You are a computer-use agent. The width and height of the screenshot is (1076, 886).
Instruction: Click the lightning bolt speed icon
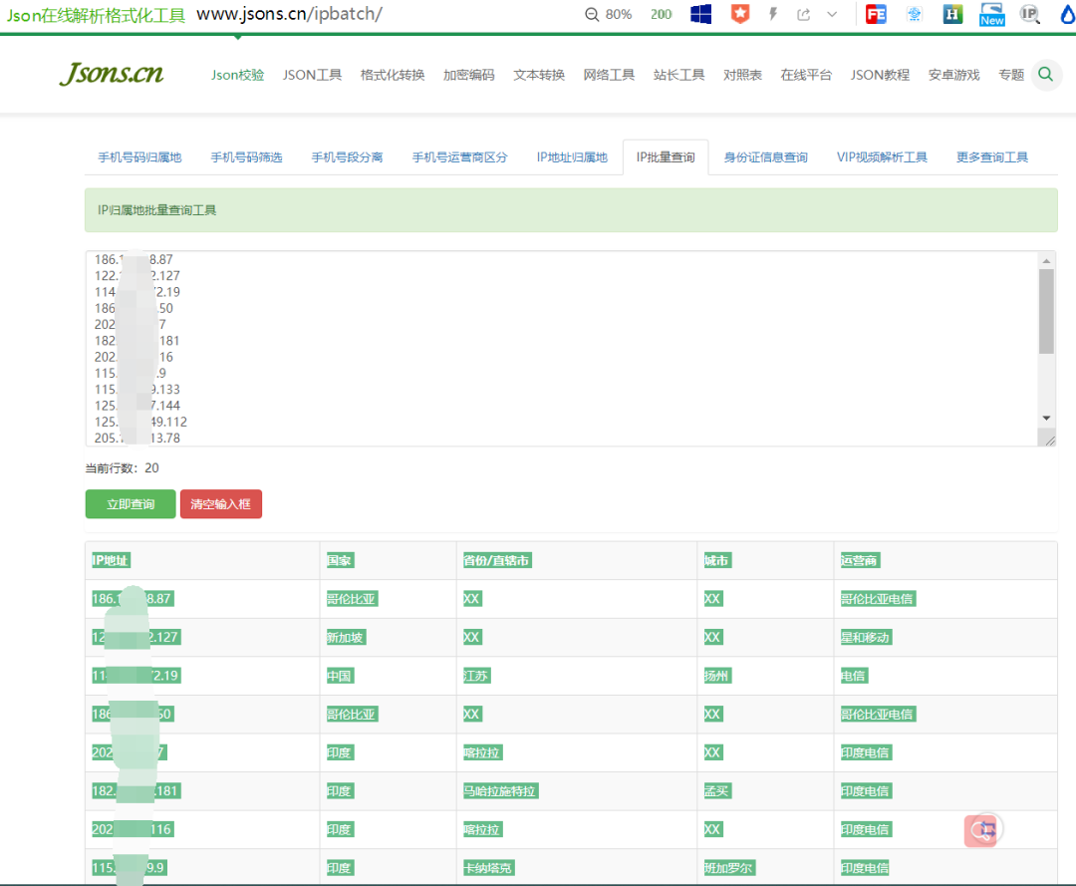(x=773, y=14)
